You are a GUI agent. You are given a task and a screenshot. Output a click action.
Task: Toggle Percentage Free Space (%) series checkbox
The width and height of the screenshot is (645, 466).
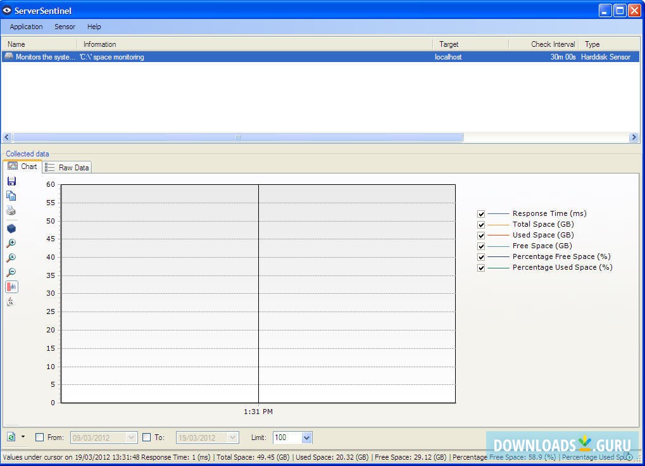click(481, 256)
